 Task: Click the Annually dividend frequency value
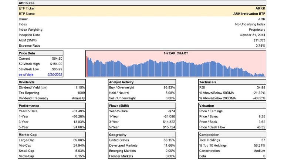tap(78, 98)
